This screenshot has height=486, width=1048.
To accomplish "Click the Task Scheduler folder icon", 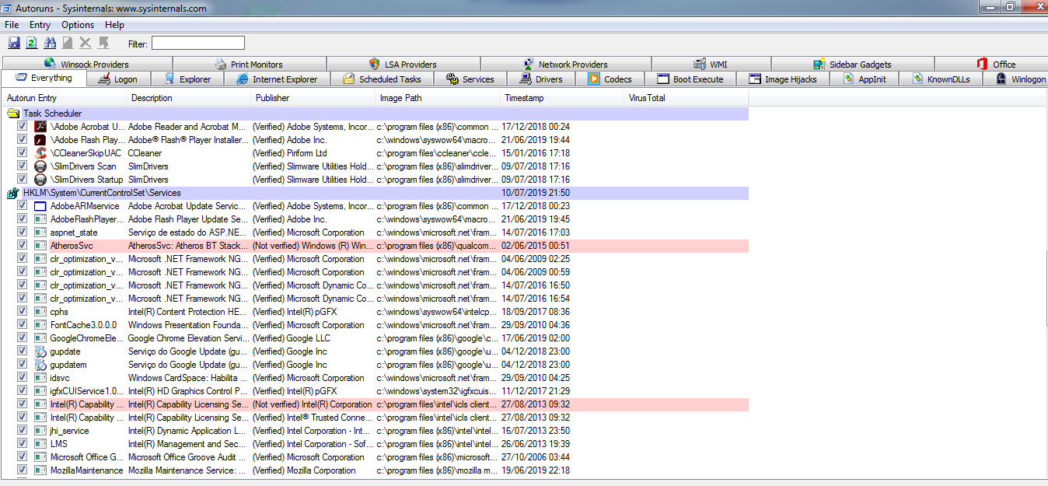I will [x=13, y=114].
